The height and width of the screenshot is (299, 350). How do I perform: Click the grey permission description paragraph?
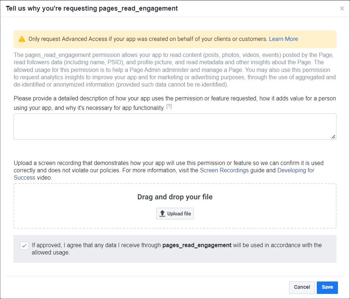174,69
